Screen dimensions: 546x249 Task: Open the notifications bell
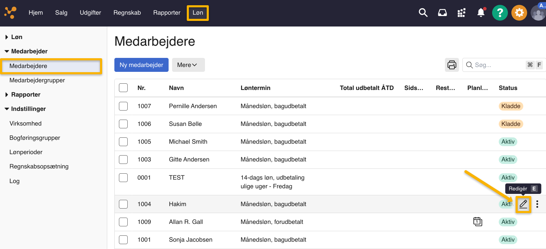coord(481,13)
